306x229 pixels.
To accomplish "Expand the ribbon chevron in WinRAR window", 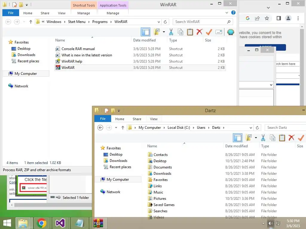I will pyautogui.click(x=227, y=13).
